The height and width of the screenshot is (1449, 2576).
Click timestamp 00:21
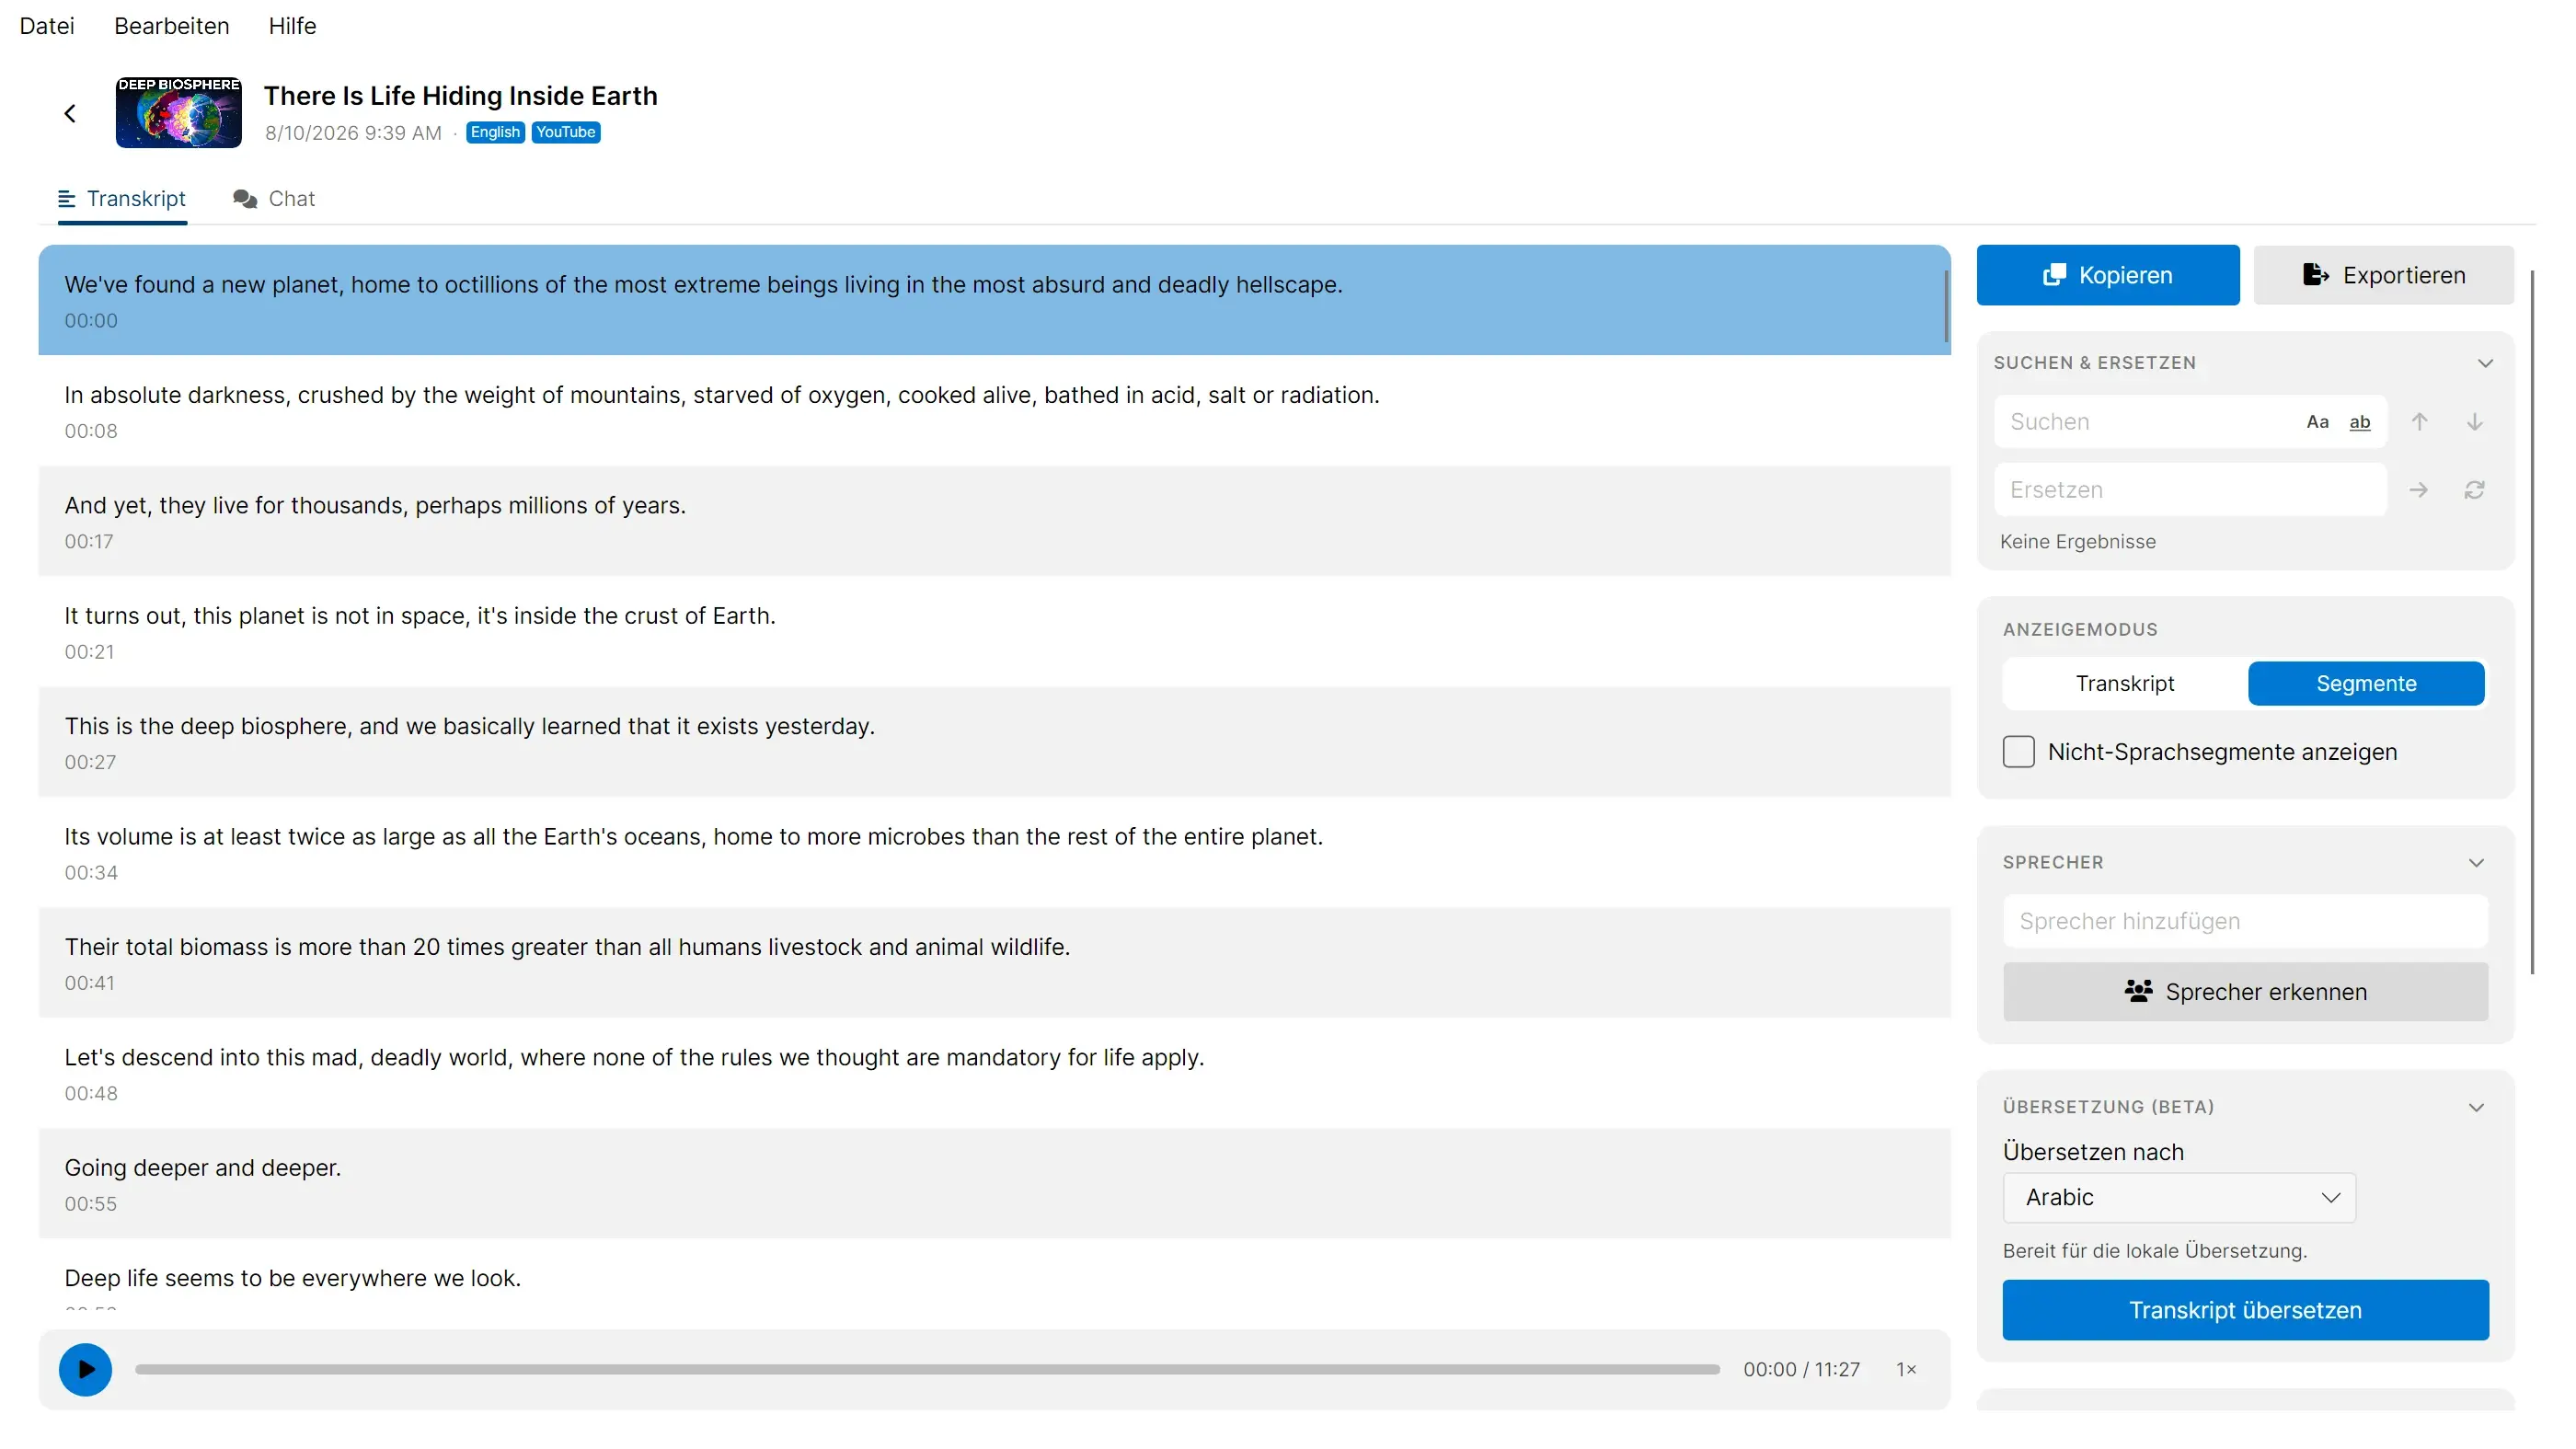(89, 652)
